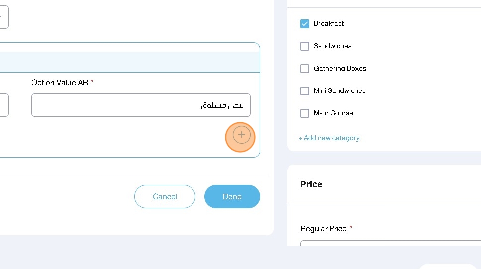Click the Regular Price label
Image resolution: width=481 pixels, height=269 pixels.
point(323,229)
